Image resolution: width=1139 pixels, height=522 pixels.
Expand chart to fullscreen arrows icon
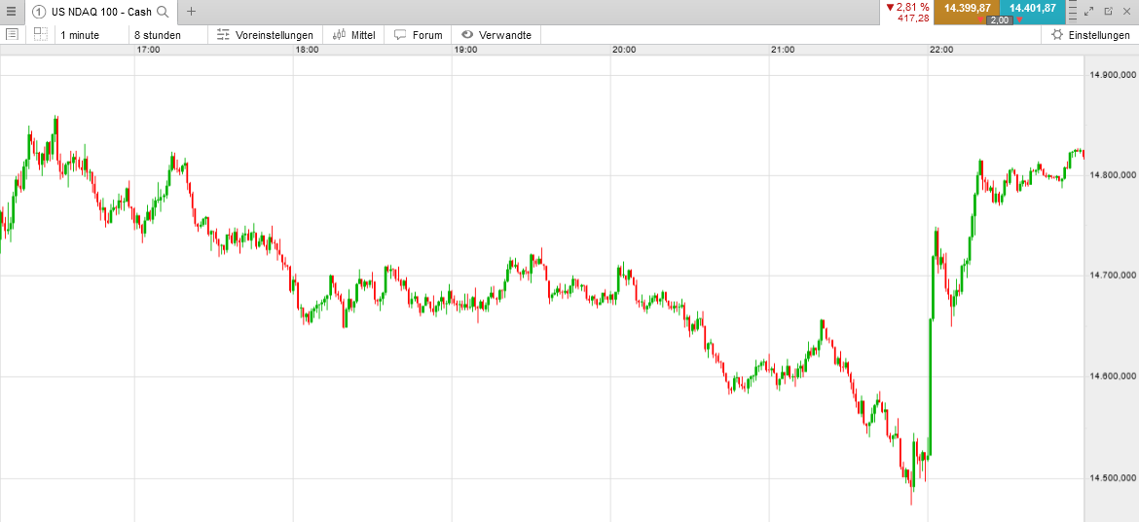[1089, 11]
